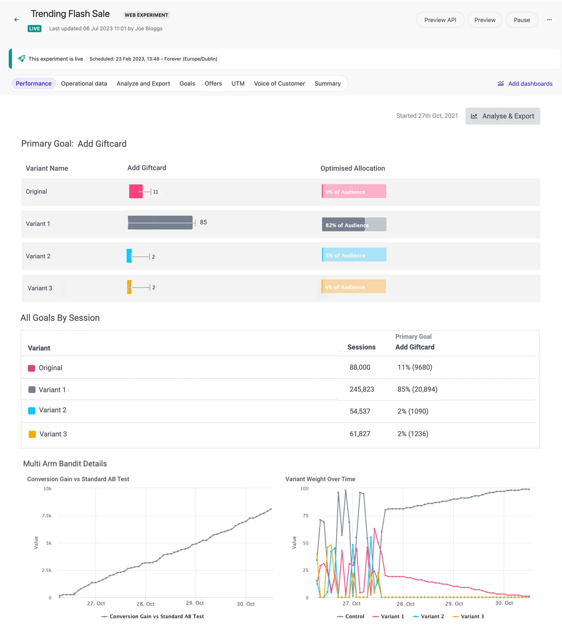Click the orange Variant 3 swatch in table
This screenshot has height=627, width=562.
(32, 434)
